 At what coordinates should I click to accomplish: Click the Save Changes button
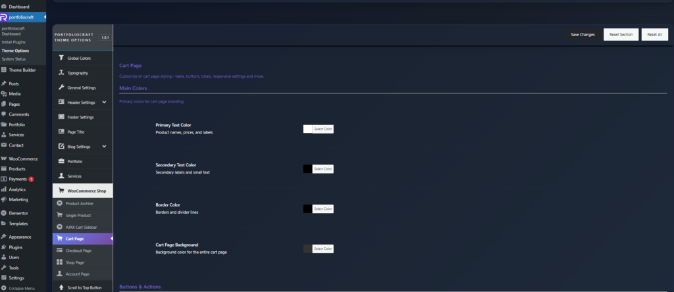click(583, 34)
